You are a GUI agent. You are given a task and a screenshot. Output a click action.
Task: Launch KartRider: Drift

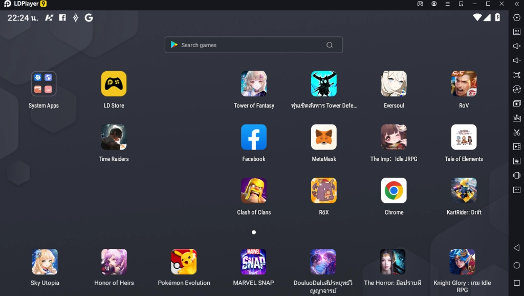[x=464, y=191]
